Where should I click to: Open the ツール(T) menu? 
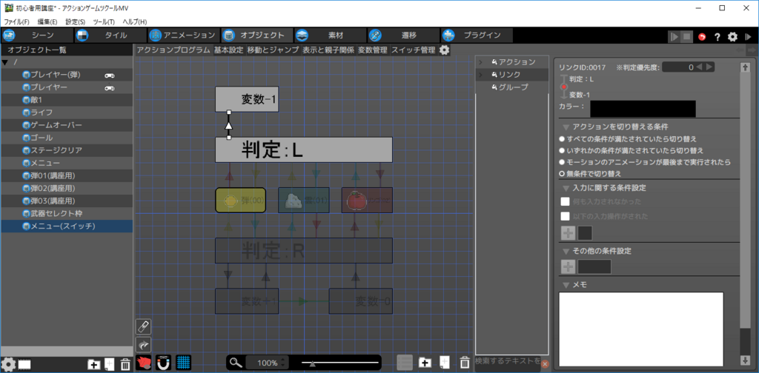104,21
